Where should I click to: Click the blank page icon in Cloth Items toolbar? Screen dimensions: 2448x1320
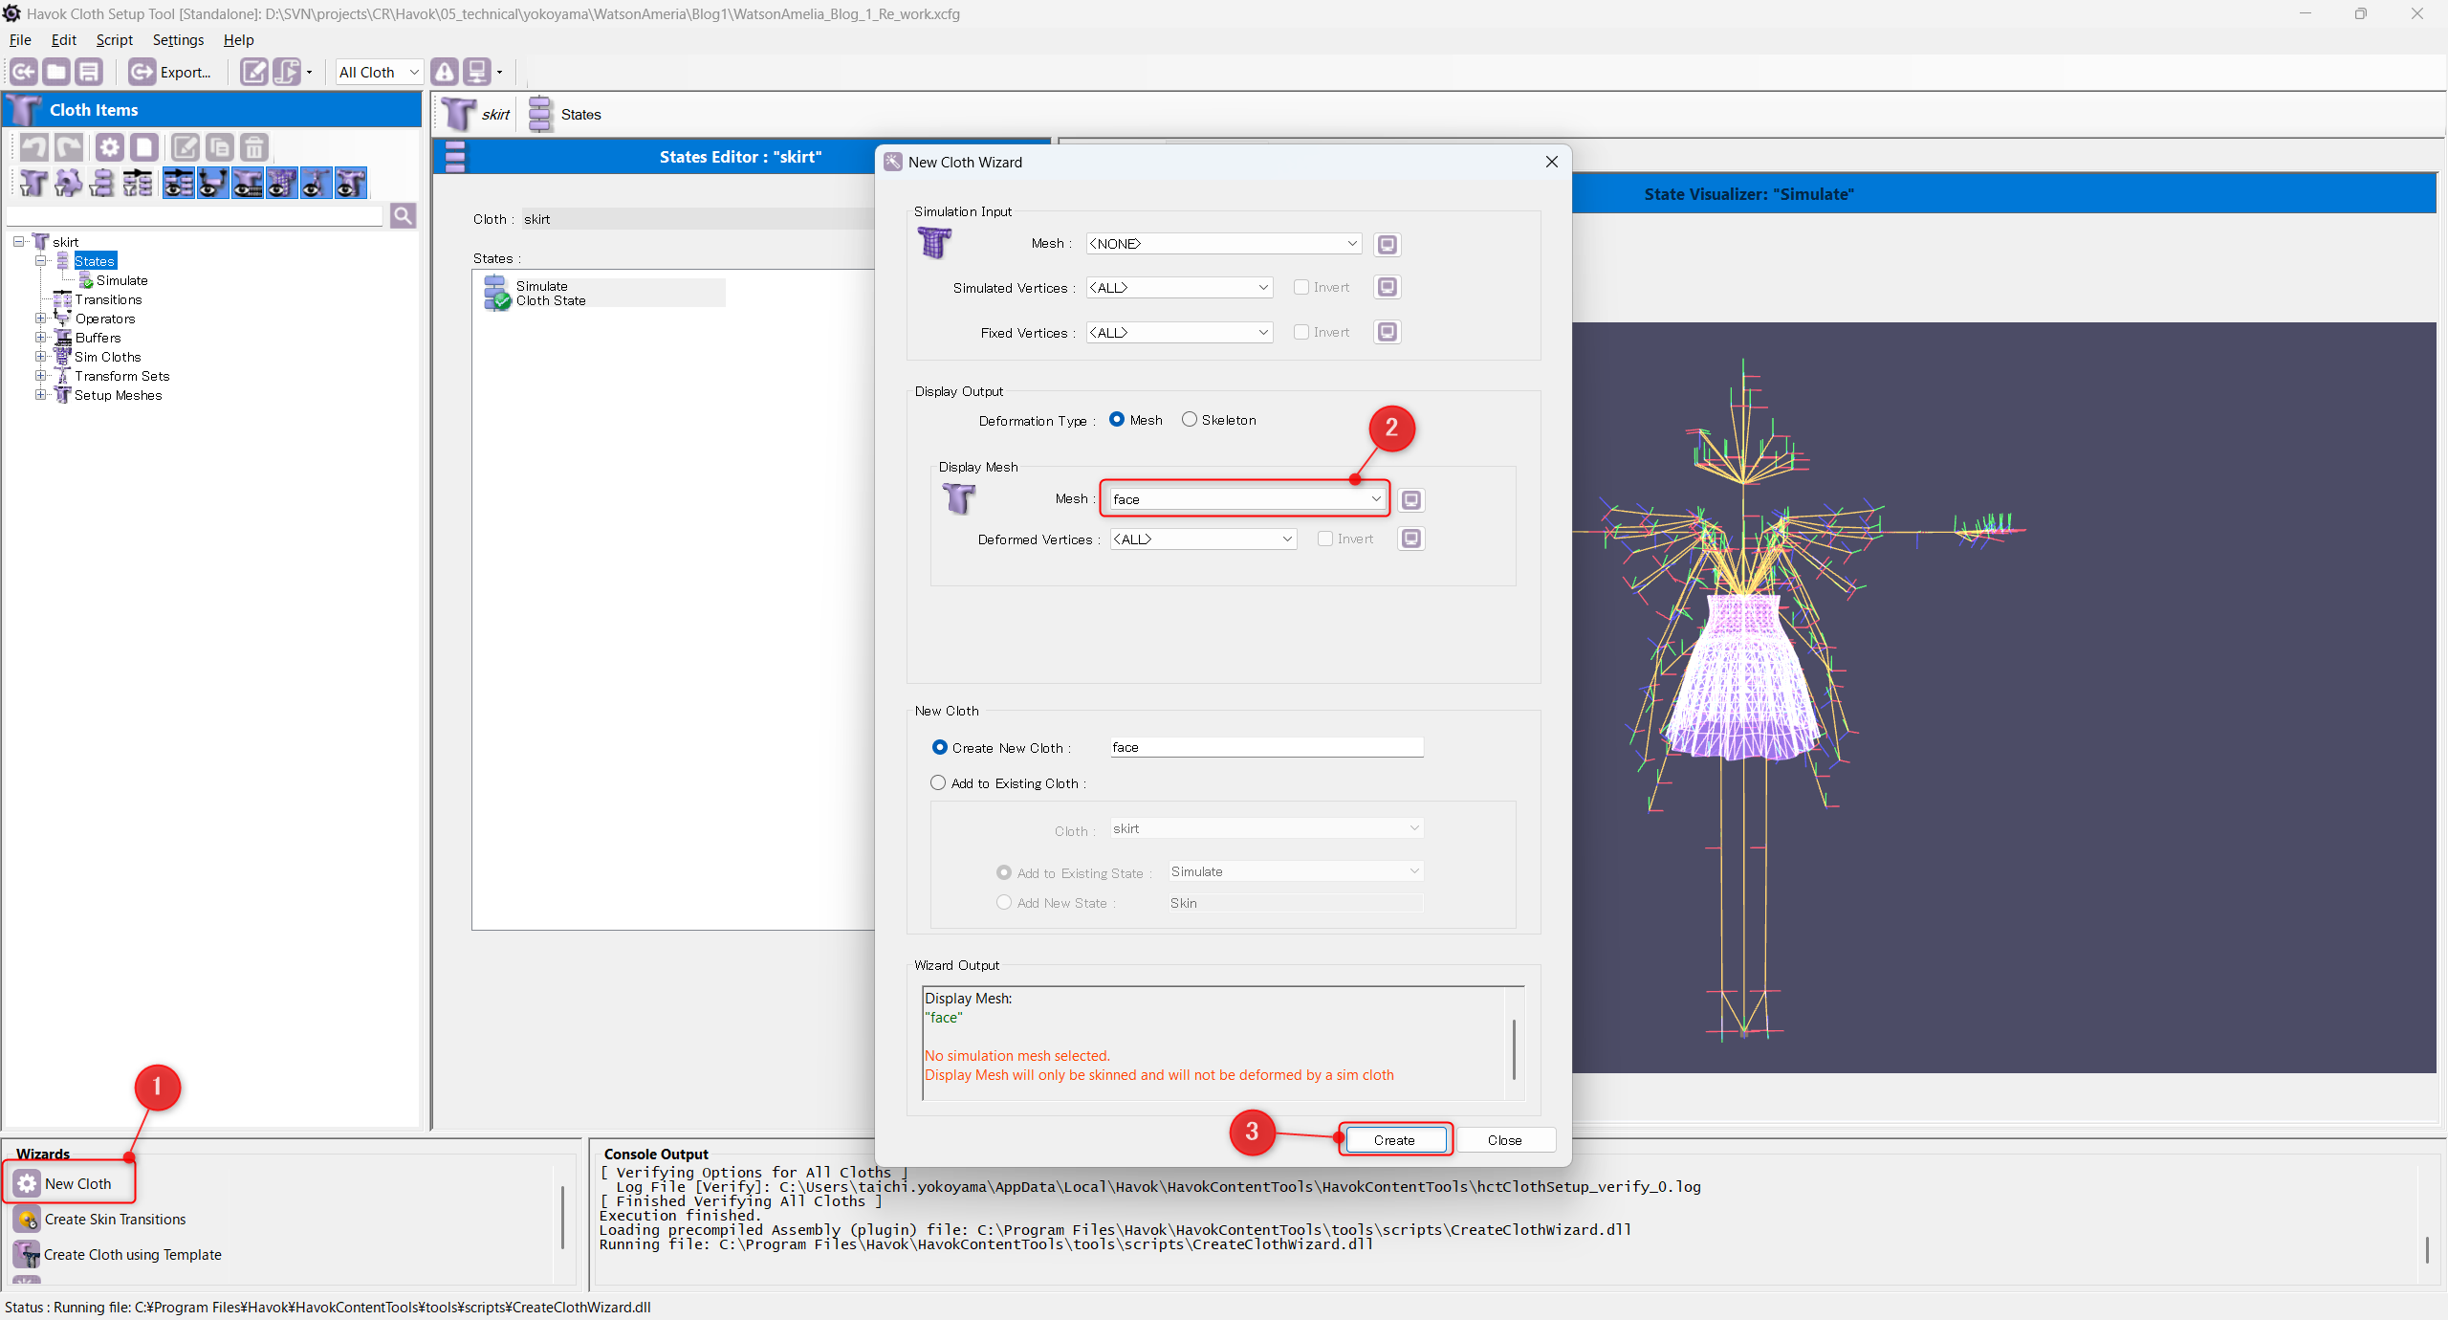[143, 147]
